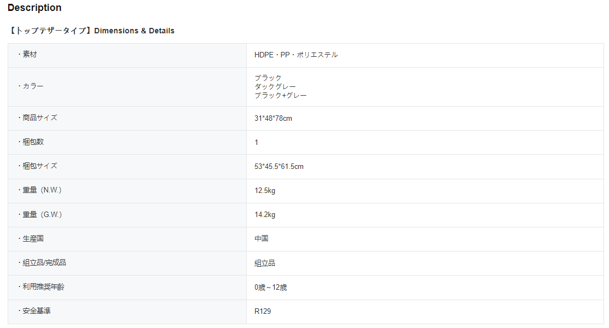Click the HDPE・PP・ポリエステル material value
This screenshot has height=328, width=609.
pyautogui.click(x=296, y=55)
